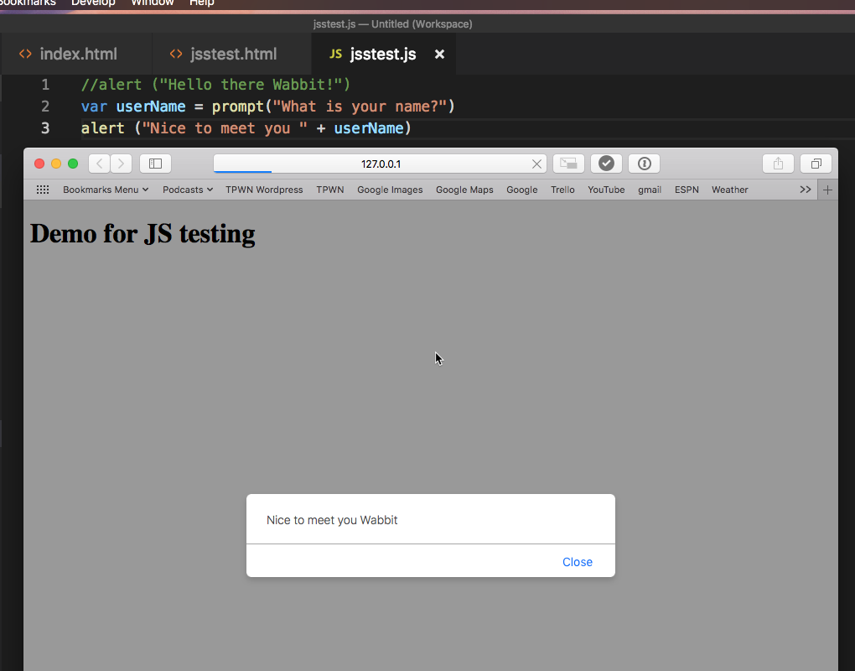The height and width of the screenshot is (671, 855).
Task: Click line number 2 in editor gutter
Action: click(45, 107)
